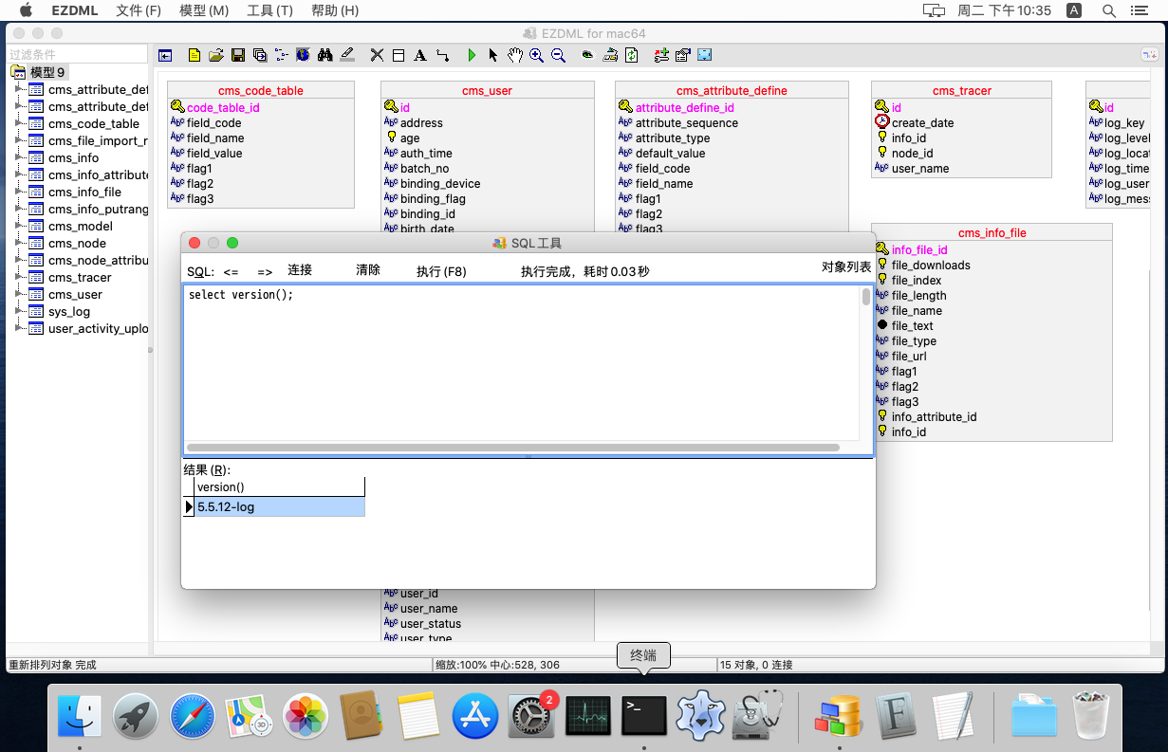Expand the cms_tracer tree node

coord(18,277)
